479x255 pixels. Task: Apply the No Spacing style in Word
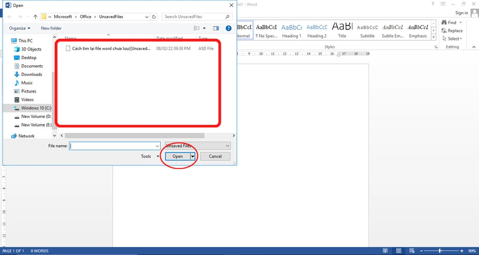pyautogui.click(x=267, y=31)
